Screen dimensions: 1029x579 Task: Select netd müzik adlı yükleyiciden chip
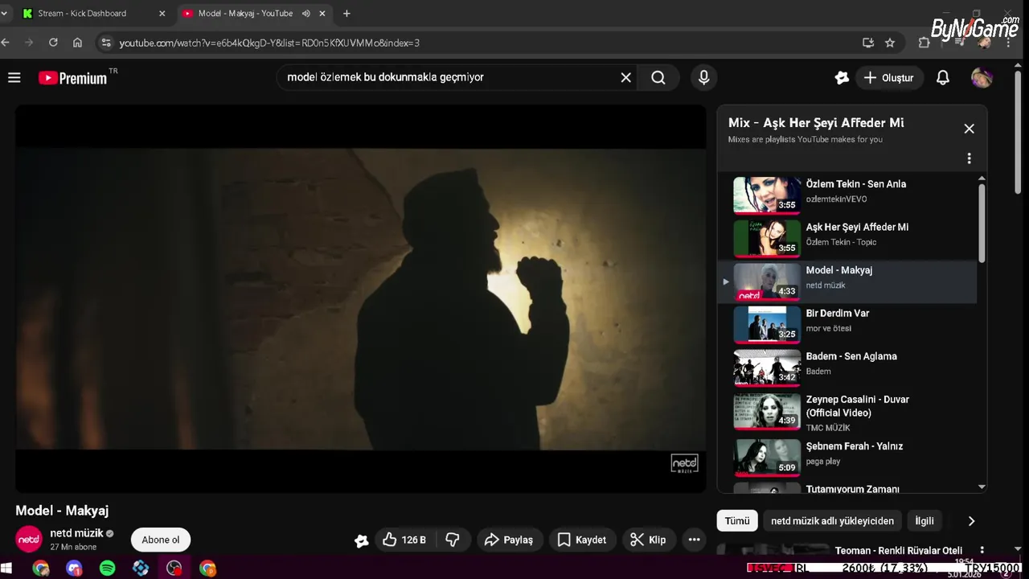832,520
